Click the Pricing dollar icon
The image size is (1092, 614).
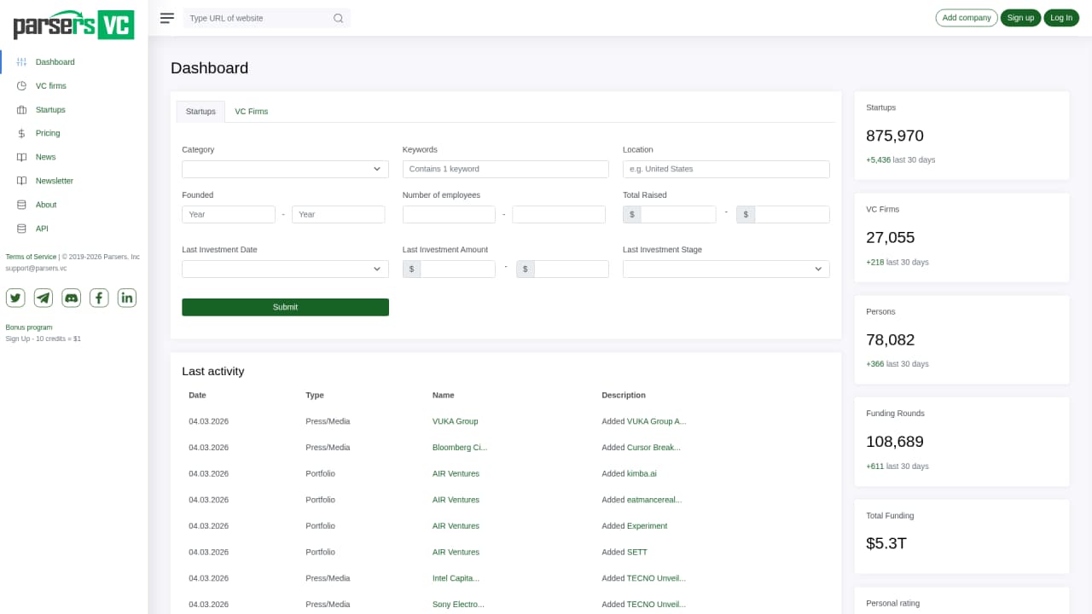[x=21, y=133]
